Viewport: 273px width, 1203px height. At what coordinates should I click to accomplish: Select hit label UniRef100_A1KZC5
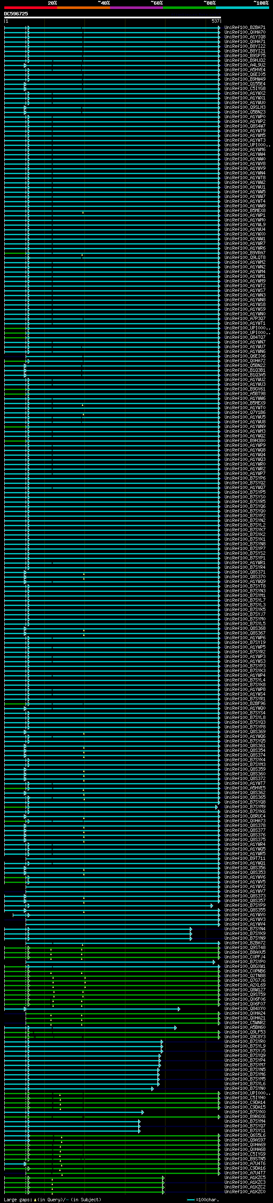click(245, 1178)
